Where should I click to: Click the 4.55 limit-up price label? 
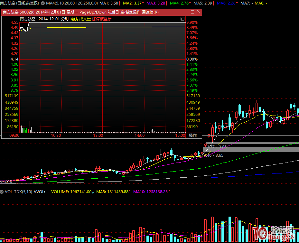pos(14,23)
